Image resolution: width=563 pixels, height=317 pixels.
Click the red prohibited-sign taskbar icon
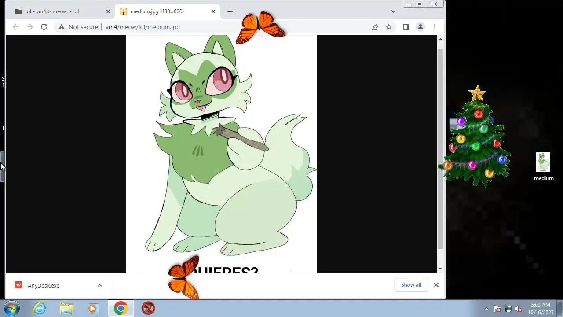[148, 308]
